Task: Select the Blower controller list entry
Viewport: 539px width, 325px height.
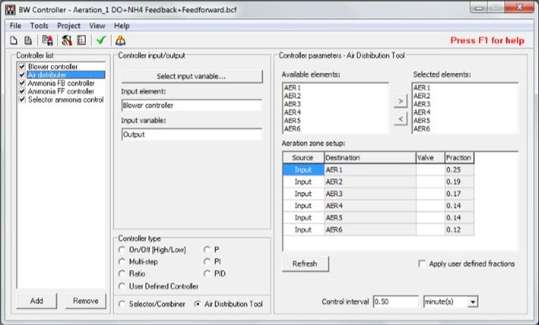Action: tap(52, 66)
